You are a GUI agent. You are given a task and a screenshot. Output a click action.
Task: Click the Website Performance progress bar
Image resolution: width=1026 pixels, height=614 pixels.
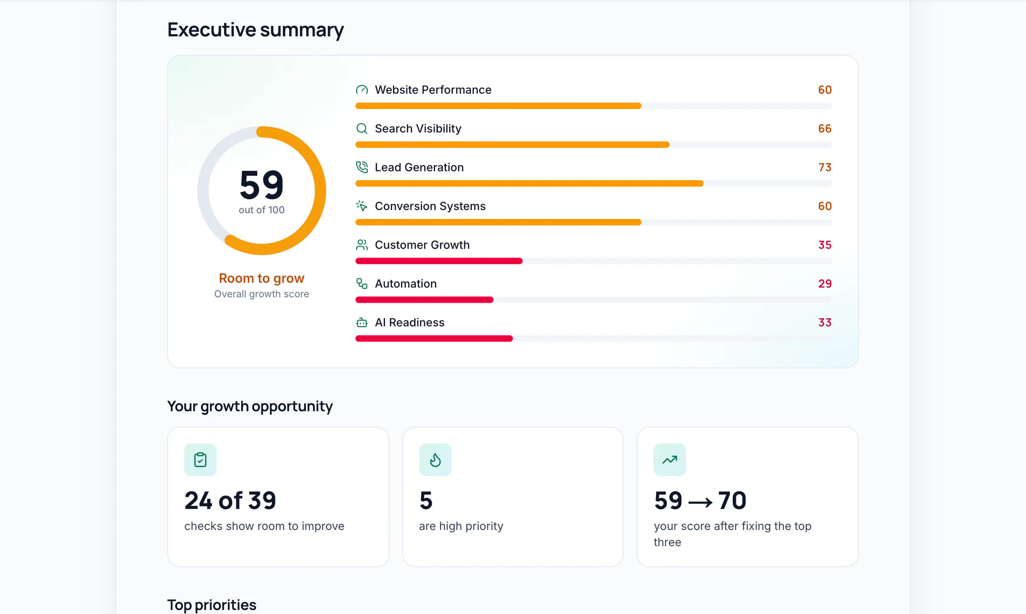click(x=593, y=106)
